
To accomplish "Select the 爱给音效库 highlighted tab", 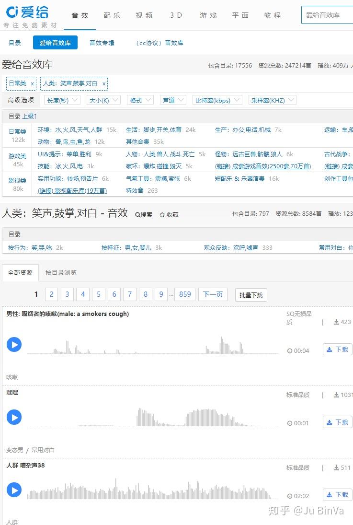I will tap(55, 43).
